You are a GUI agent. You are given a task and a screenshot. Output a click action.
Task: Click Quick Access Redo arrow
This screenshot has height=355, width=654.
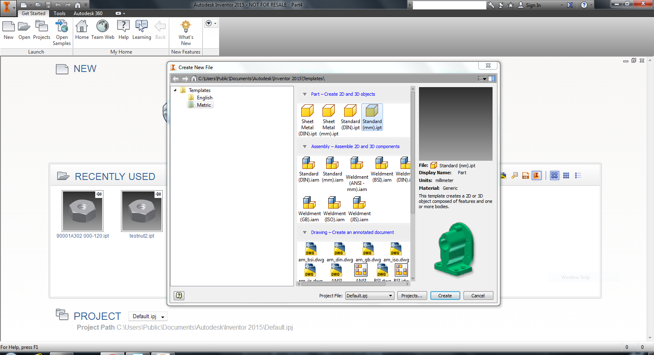coord(68,5)
